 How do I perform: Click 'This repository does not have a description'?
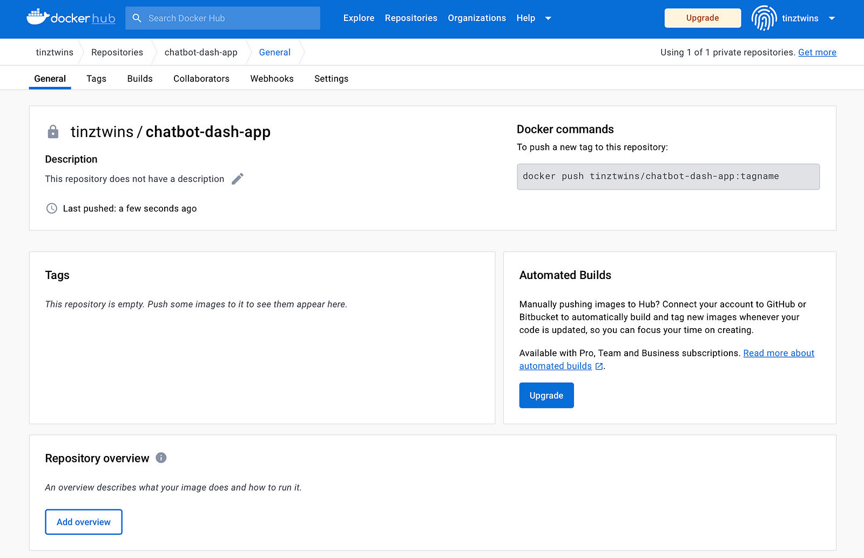(x=134, y=179)
